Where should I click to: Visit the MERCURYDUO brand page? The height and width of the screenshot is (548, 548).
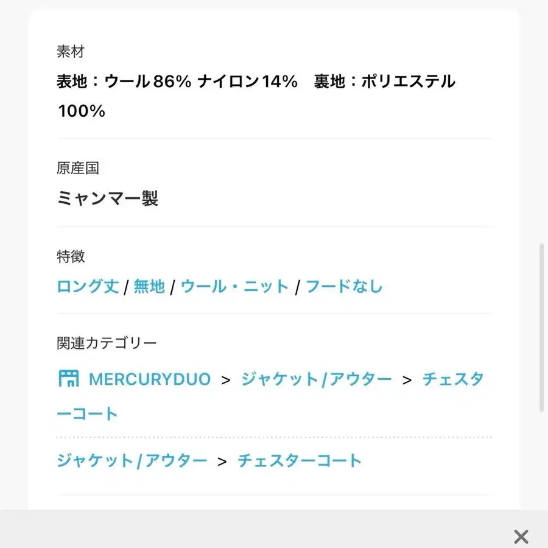click(150, 379)
